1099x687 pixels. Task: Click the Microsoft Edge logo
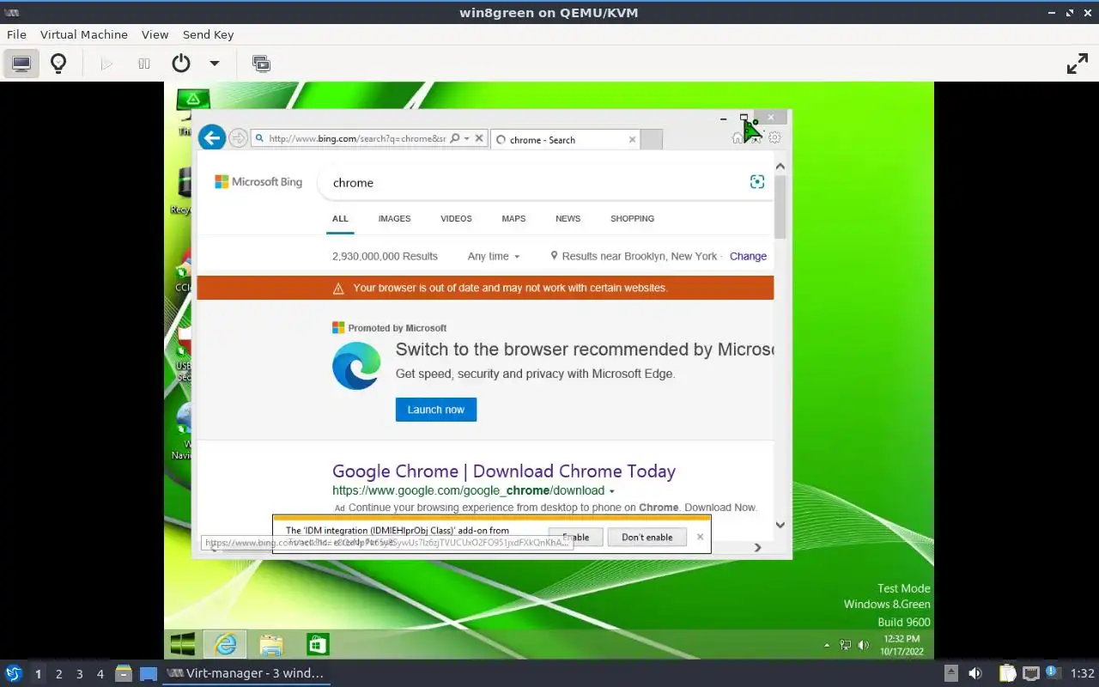click(x=356, y=366)
